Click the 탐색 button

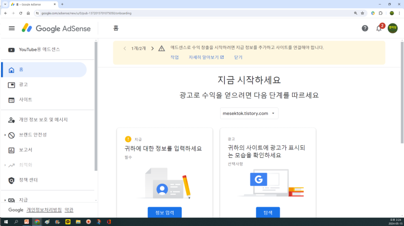pos(268,212)
